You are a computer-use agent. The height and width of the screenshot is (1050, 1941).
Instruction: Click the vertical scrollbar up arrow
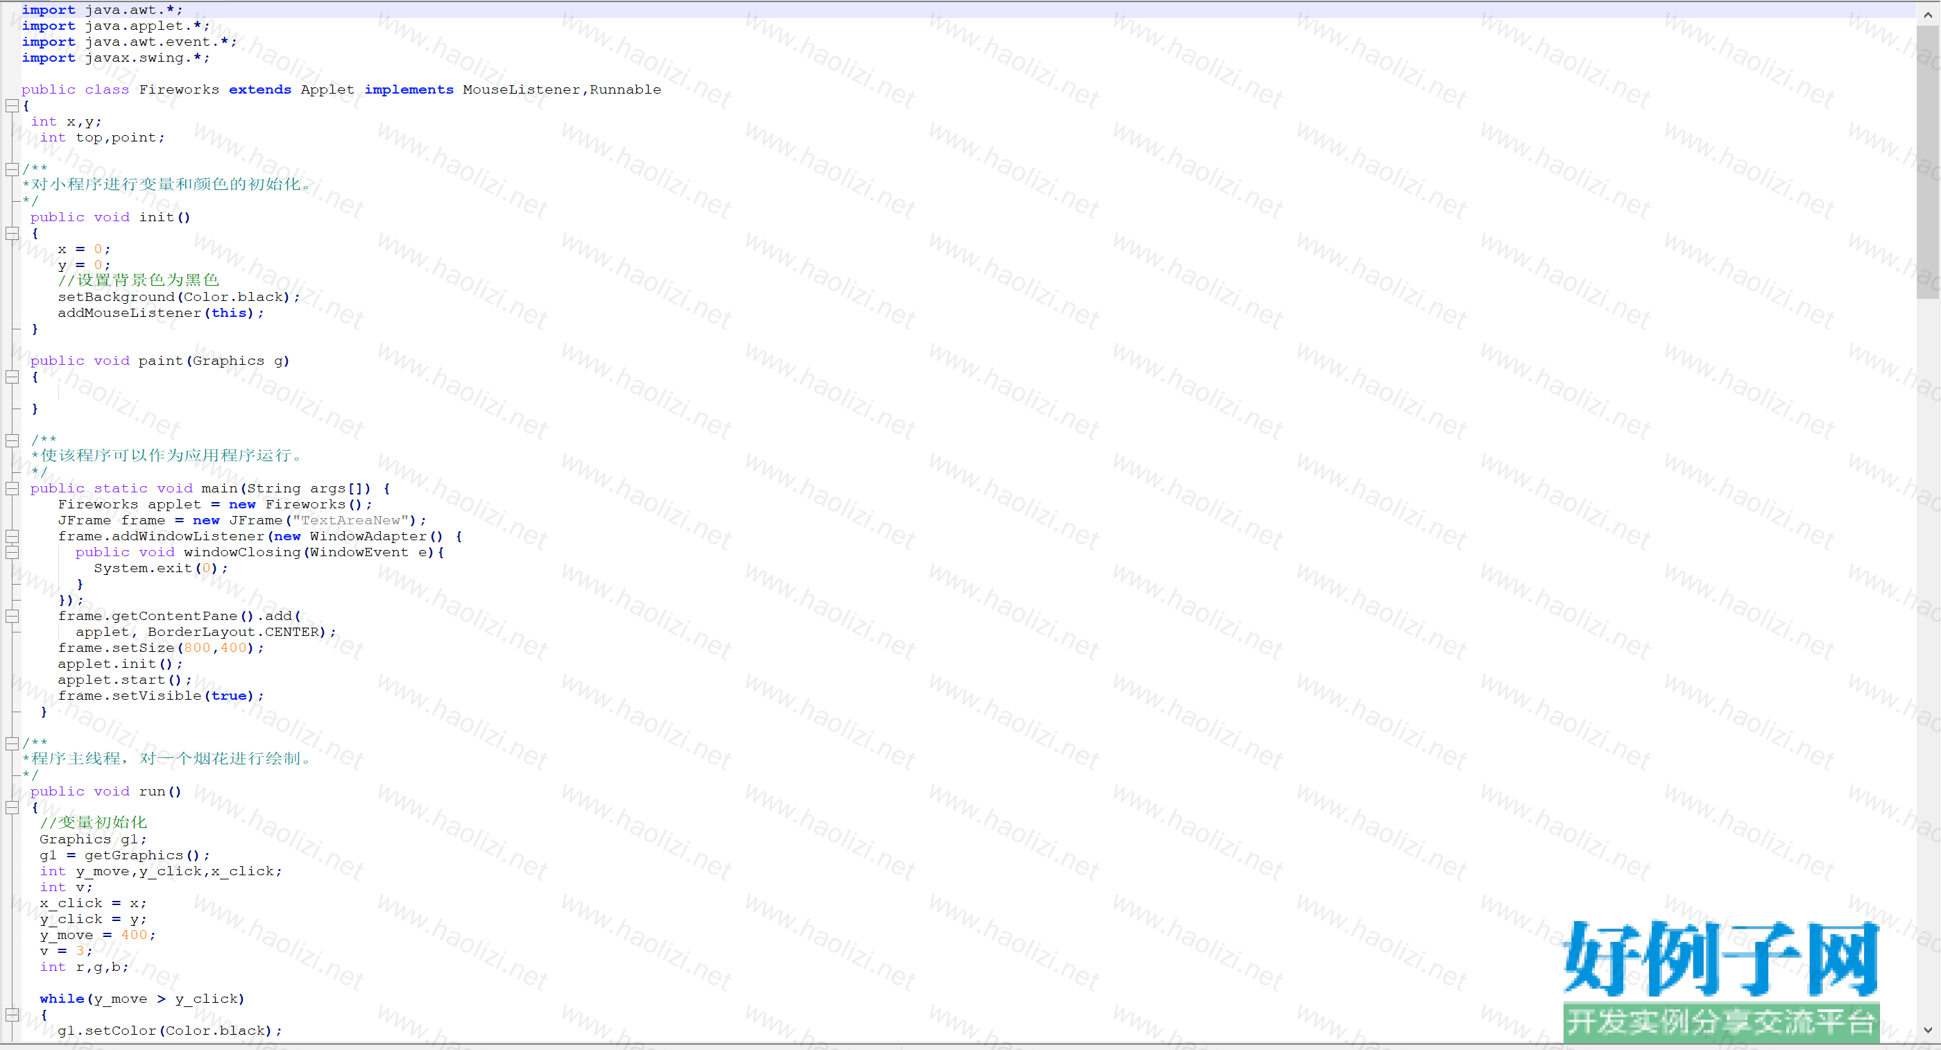click(x=1927, y=15)
